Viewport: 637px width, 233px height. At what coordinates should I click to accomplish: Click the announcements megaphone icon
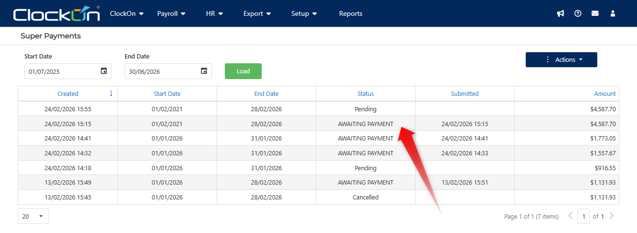(560, 13)
